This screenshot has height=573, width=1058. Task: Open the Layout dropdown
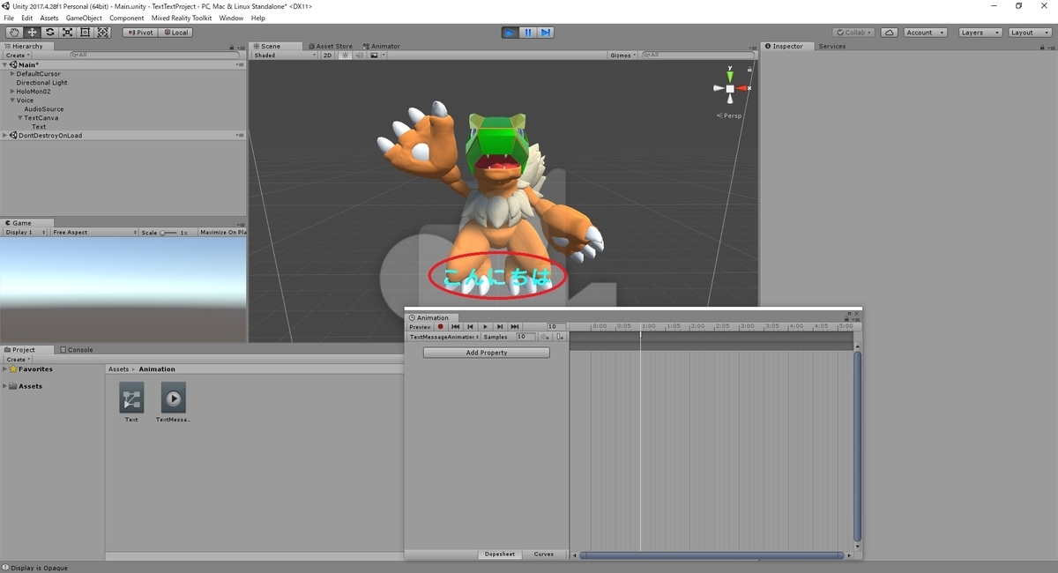[1029, 33]
